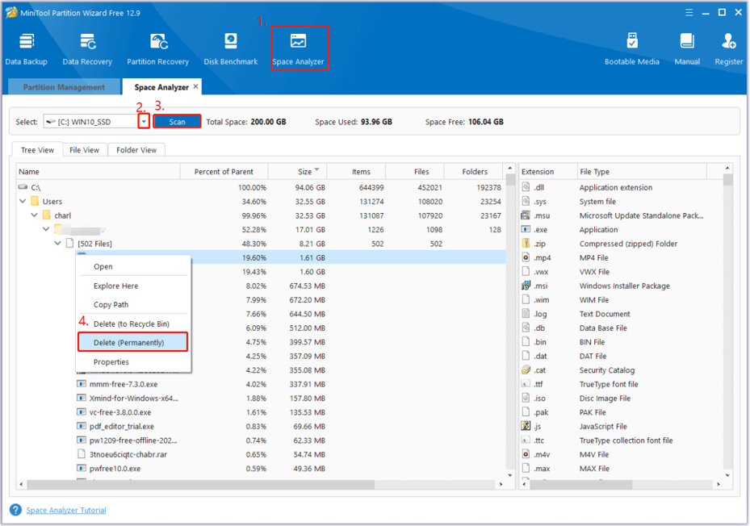Close the Space Analyzer tab

coord(195,86)
